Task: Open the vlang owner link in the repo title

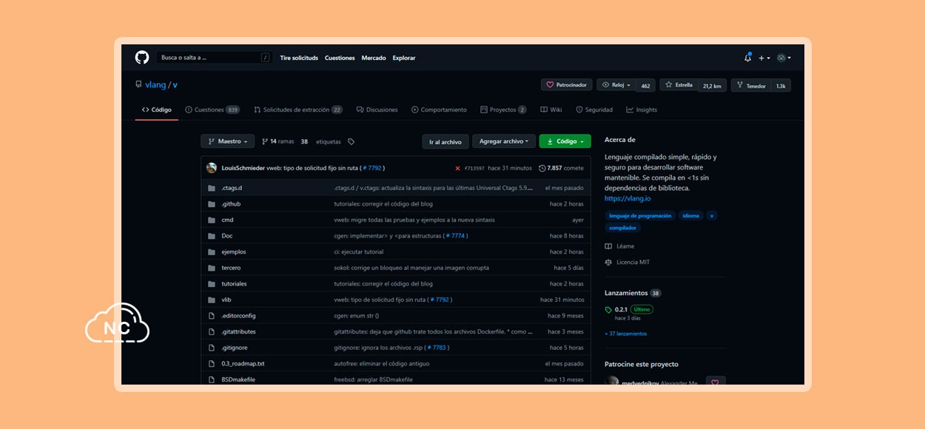Action: click(155, 85)
